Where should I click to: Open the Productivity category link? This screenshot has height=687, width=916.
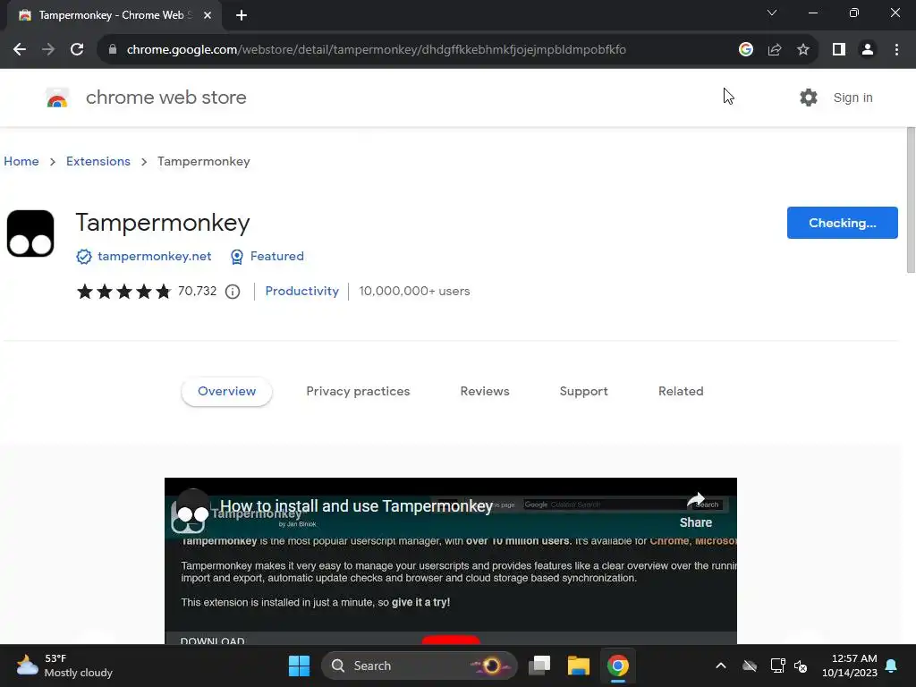[302, 291]
